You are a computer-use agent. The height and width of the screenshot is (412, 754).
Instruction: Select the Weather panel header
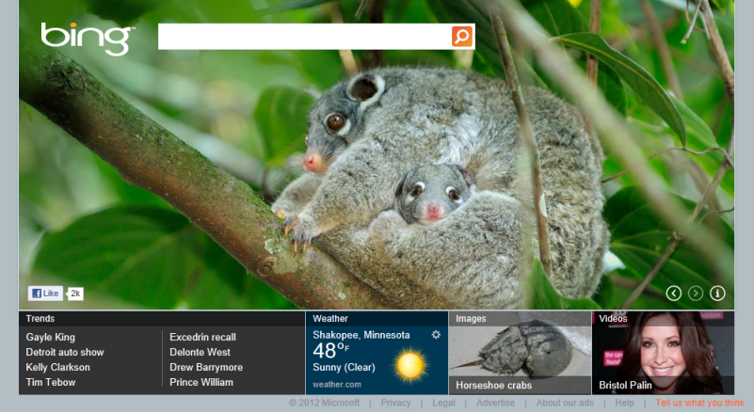(377, 319)
